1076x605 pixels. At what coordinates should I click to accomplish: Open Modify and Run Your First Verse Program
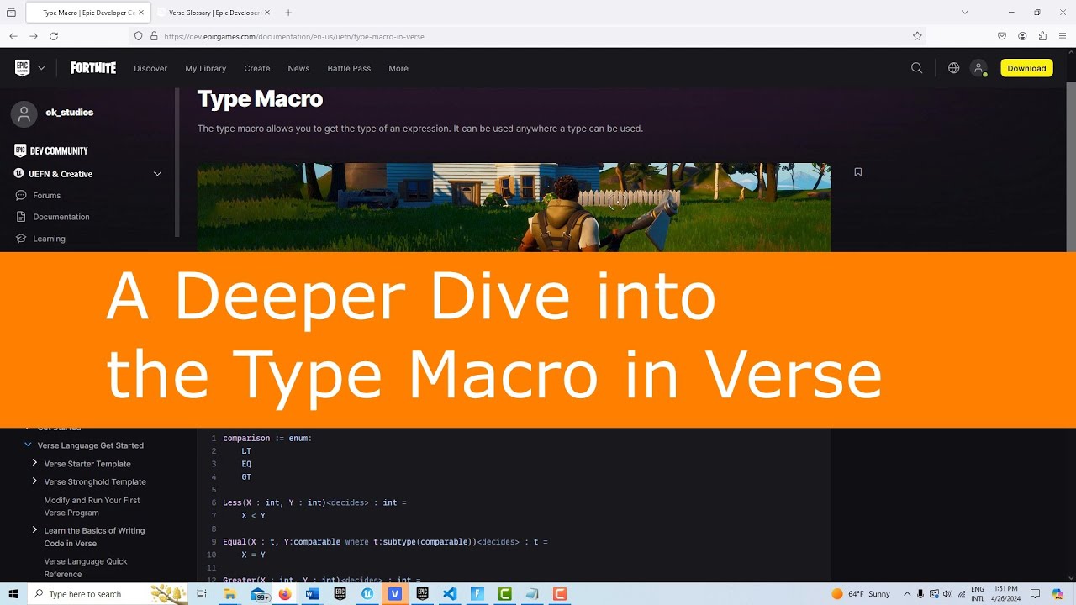(x=92, y=506)
